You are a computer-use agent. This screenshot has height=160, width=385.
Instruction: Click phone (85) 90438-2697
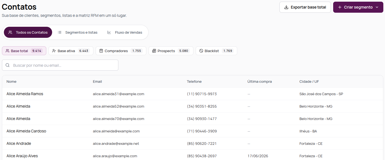[x=202, y=156]
